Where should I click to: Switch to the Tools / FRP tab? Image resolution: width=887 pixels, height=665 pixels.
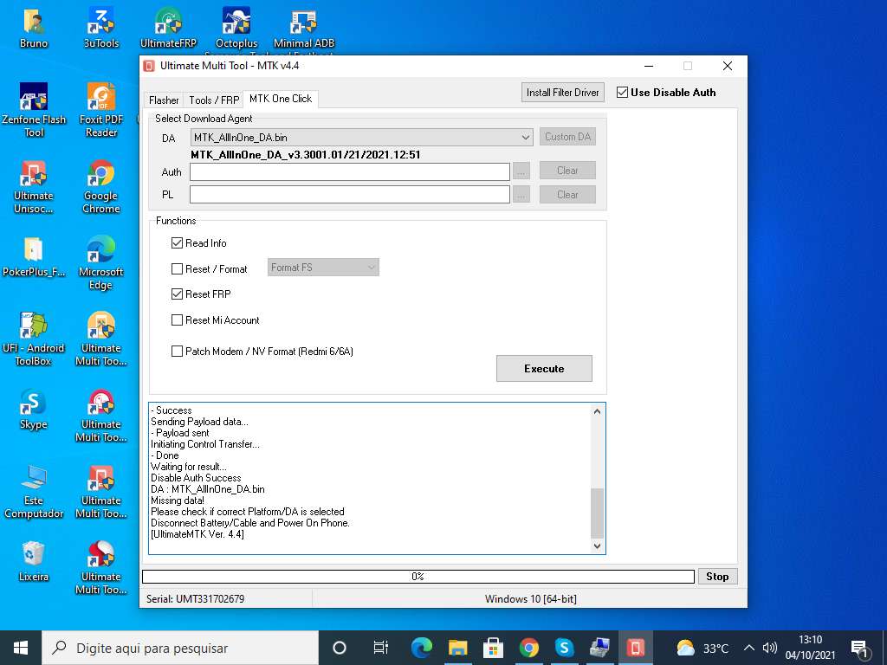coord(214,100)
